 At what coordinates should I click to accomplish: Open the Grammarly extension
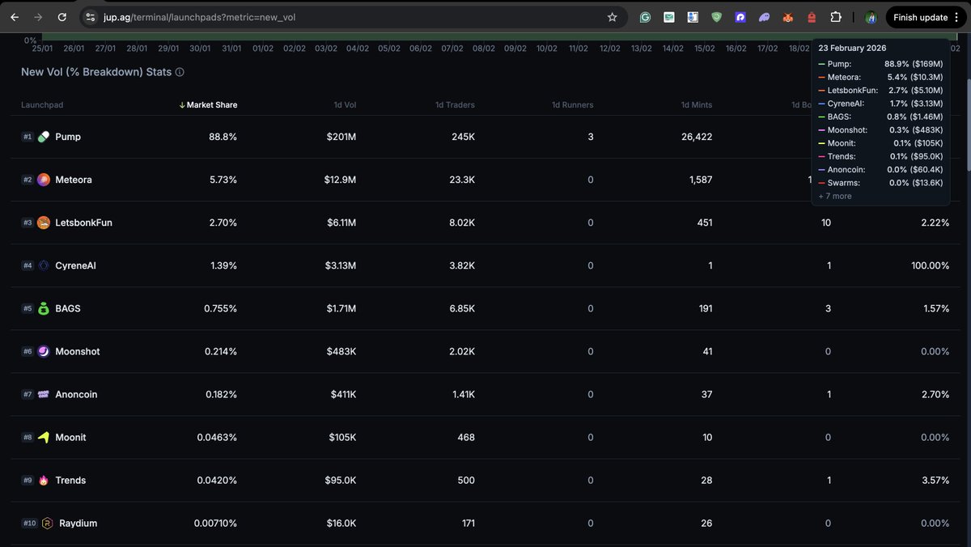coord(645,17)
